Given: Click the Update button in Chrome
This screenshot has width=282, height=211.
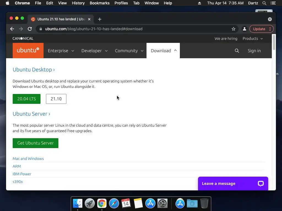Looking at the screenshot, I should point(259,29).
